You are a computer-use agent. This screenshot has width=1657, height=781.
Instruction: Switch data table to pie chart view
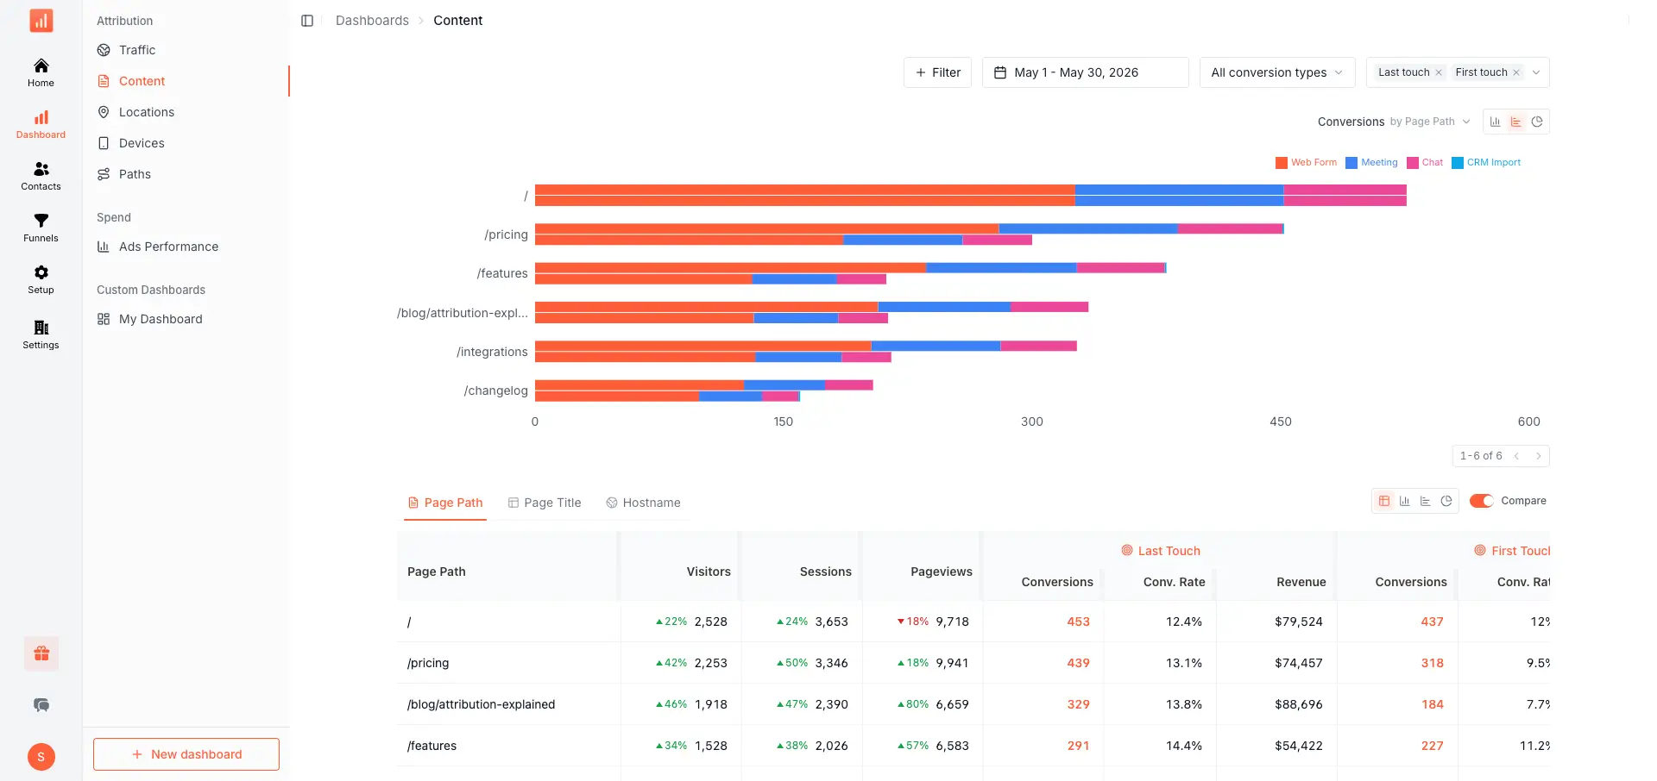tap(1446, 501)
